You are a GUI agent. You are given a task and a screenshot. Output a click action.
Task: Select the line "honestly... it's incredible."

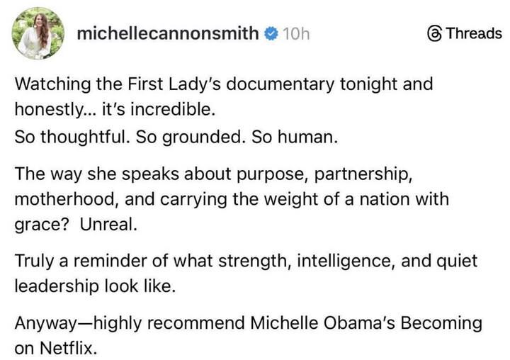pos(113,111)
